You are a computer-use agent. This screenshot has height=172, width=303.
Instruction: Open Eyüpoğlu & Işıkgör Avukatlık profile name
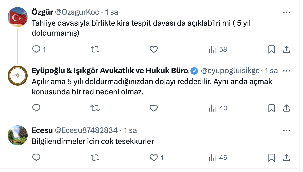coord(110,71)
